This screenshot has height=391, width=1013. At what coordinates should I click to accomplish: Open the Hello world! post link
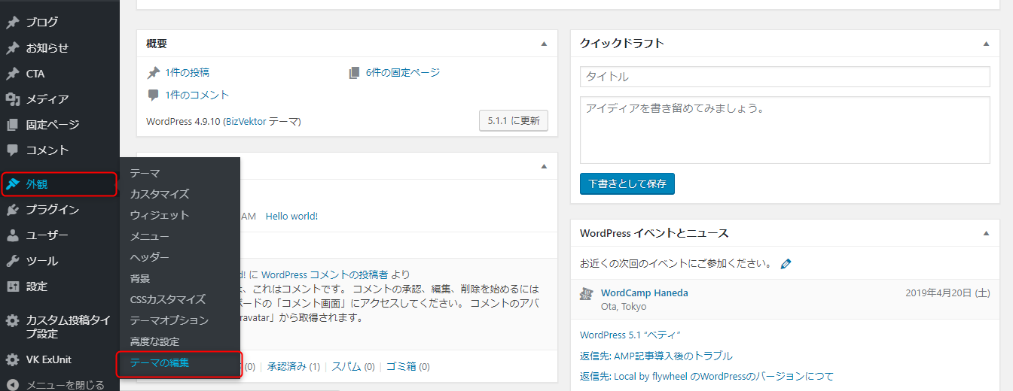291,217
